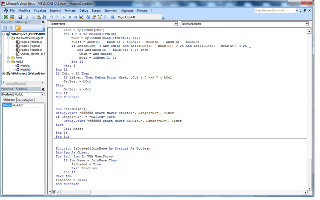Click View Code icon in Project panel
The image size is (320, 200).
coord(5,28)
